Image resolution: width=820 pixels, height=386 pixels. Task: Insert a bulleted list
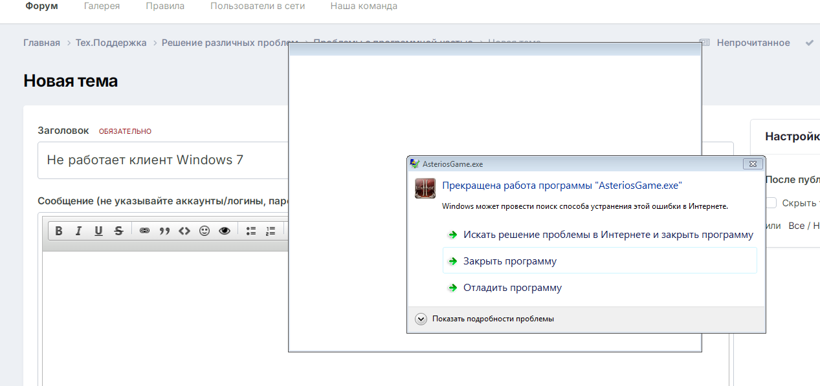click(x=250, y=231)
